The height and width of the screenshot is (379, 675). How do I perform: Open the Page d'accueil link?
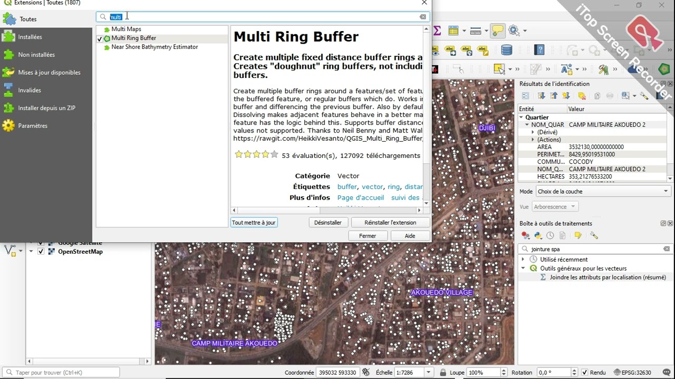click(361, 198)
